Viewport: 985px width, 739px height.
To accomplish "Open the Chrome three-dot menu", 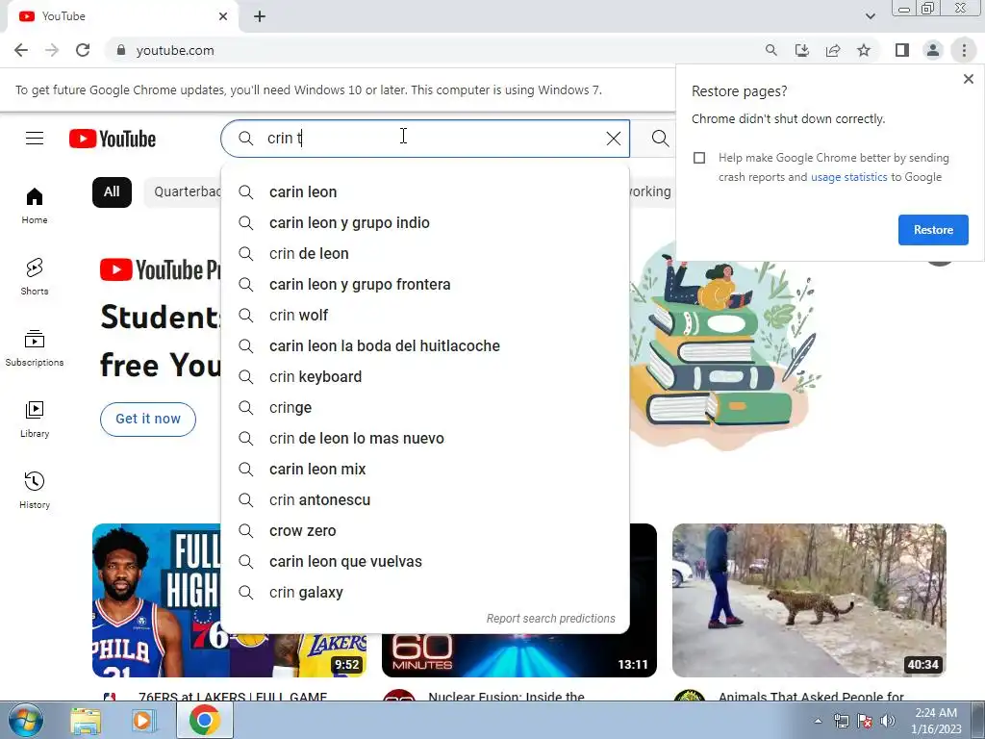I will tap(964, 50).
